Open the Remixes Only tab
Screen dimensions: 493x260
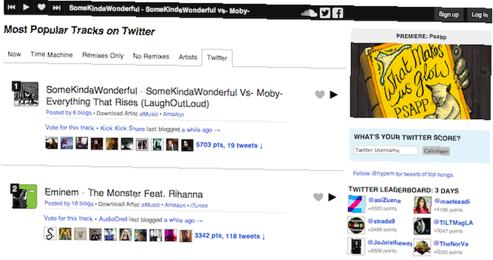pyautogui.click(x=103, y=55)
